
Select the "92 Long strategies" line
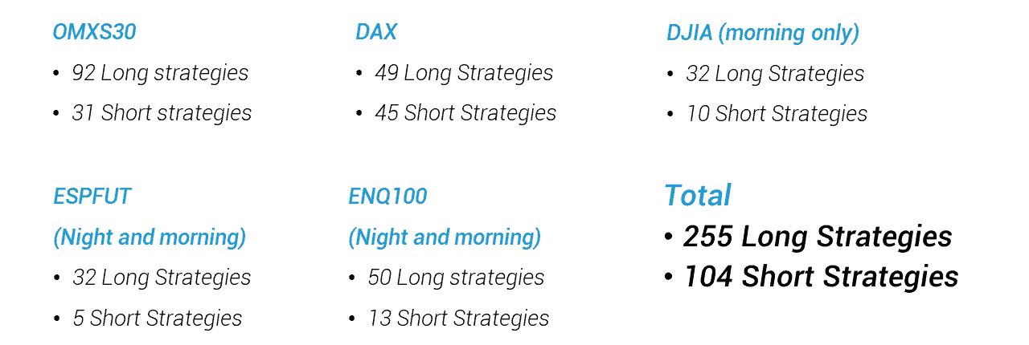point(160,73)
